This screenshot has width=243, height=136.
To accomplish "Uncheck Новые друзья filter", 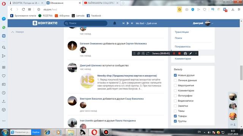I will [x=175, y=75].
